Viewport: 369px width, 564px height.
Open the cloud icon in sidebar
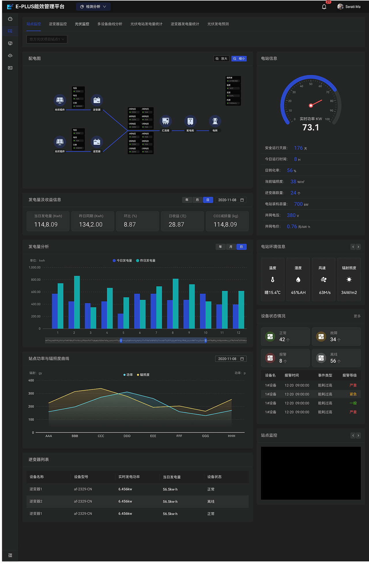[10, 56]
